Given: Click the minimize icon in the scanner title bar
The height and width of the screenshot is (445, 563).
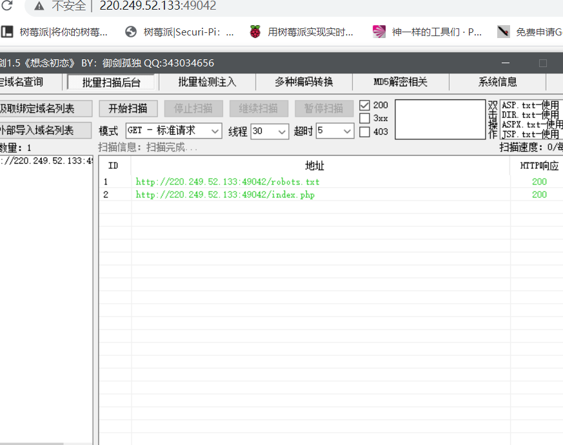Looking at the screenshot, I should click(x=506, y=63).
